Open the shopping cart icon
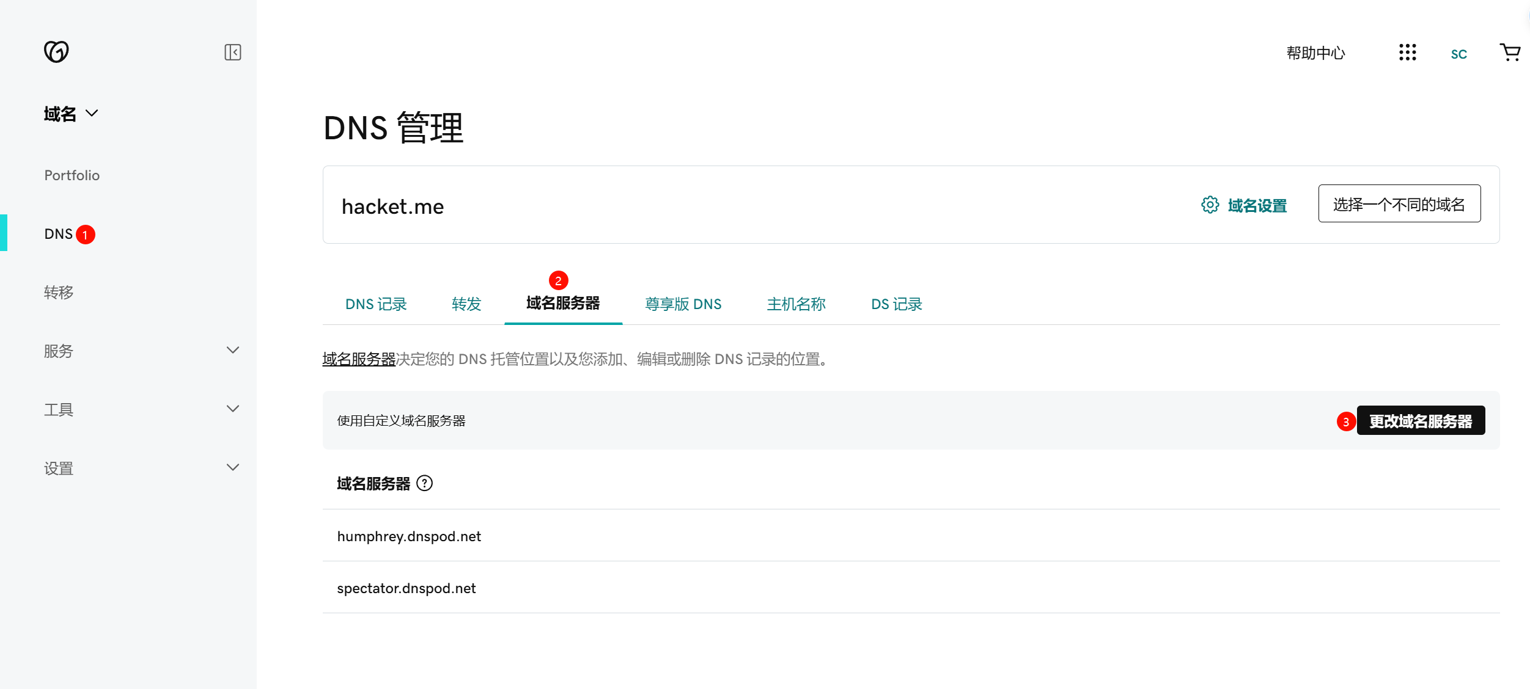This screenshot has width=1530, height=689. (x=1510, y=53)
